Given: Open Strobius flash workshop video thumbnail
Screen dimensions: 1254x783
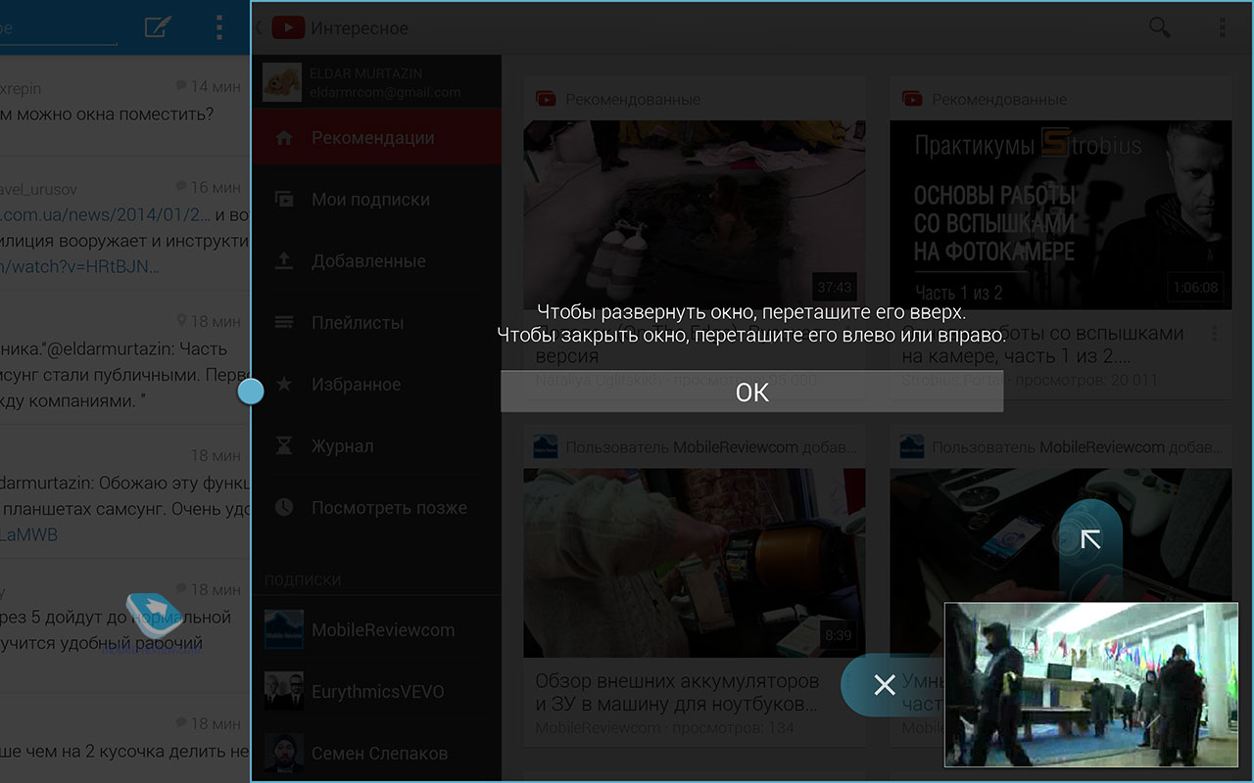Looking at the screenshot, I should [1061, 214].
